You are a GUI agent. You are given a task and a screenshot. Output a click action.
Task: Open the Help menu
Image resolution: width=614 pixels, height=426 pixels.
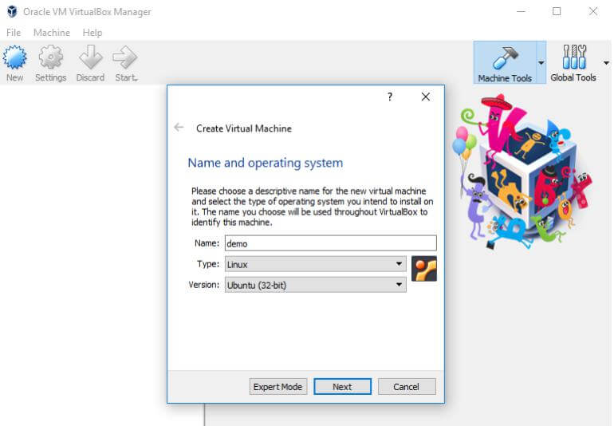tap(92, 33)
